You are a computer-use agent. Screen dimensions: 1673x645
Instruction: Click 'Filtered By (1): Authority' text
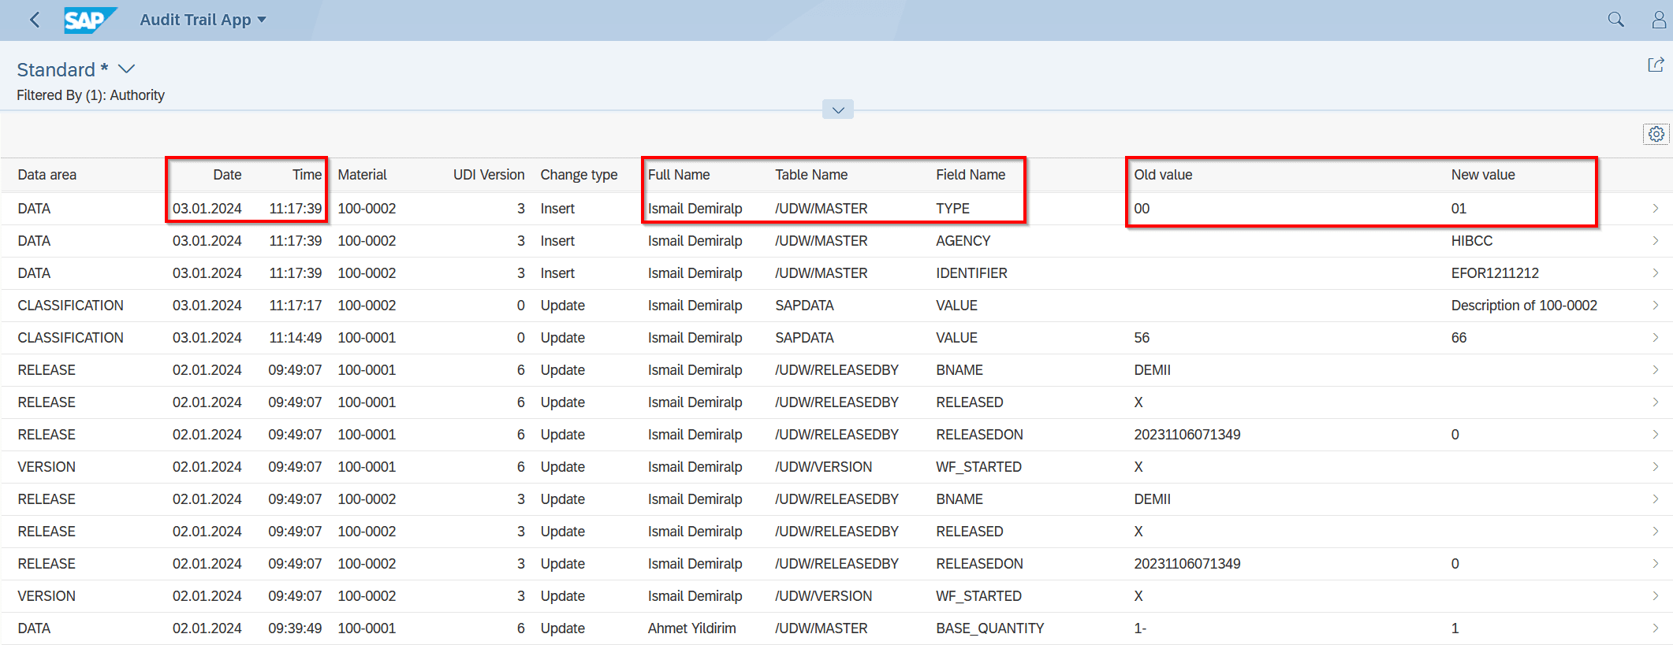pos(91,95)
